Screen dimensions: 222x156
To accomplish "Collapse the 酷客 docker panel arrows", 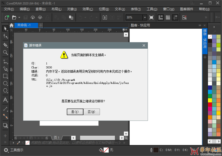I will (200, 25).
